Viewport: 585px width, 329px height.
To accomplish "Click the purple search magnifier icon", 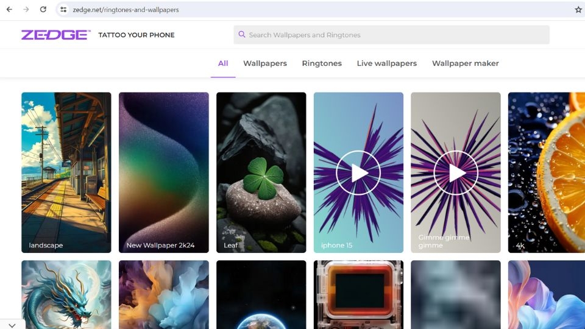I will [x=242, y=34].
